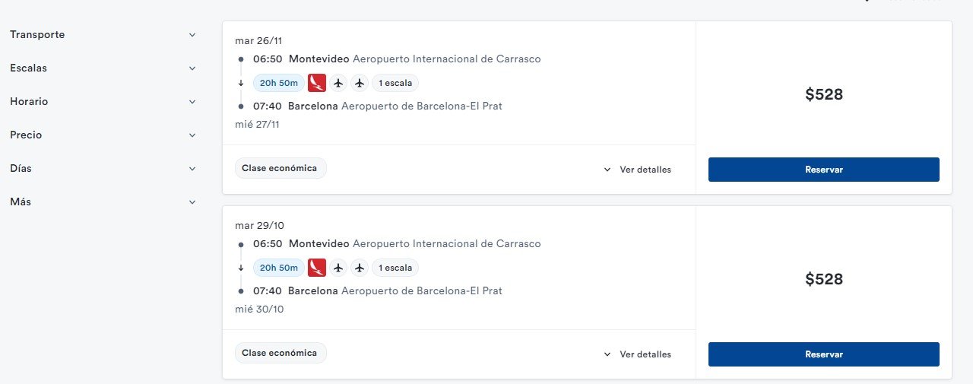Click the red airline logo on 26/11 flight
The image size is (973, 384).
point(317,82)
